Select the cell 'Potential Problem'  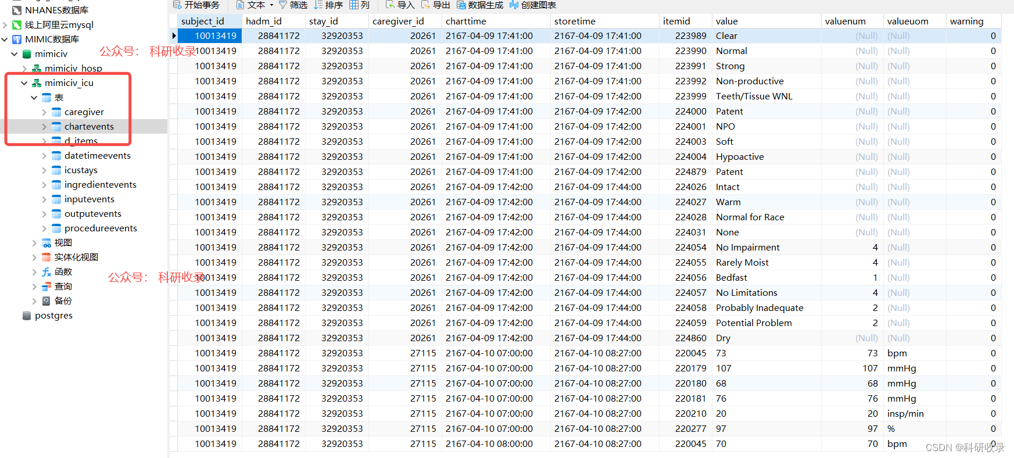click(x=766, y=323)
